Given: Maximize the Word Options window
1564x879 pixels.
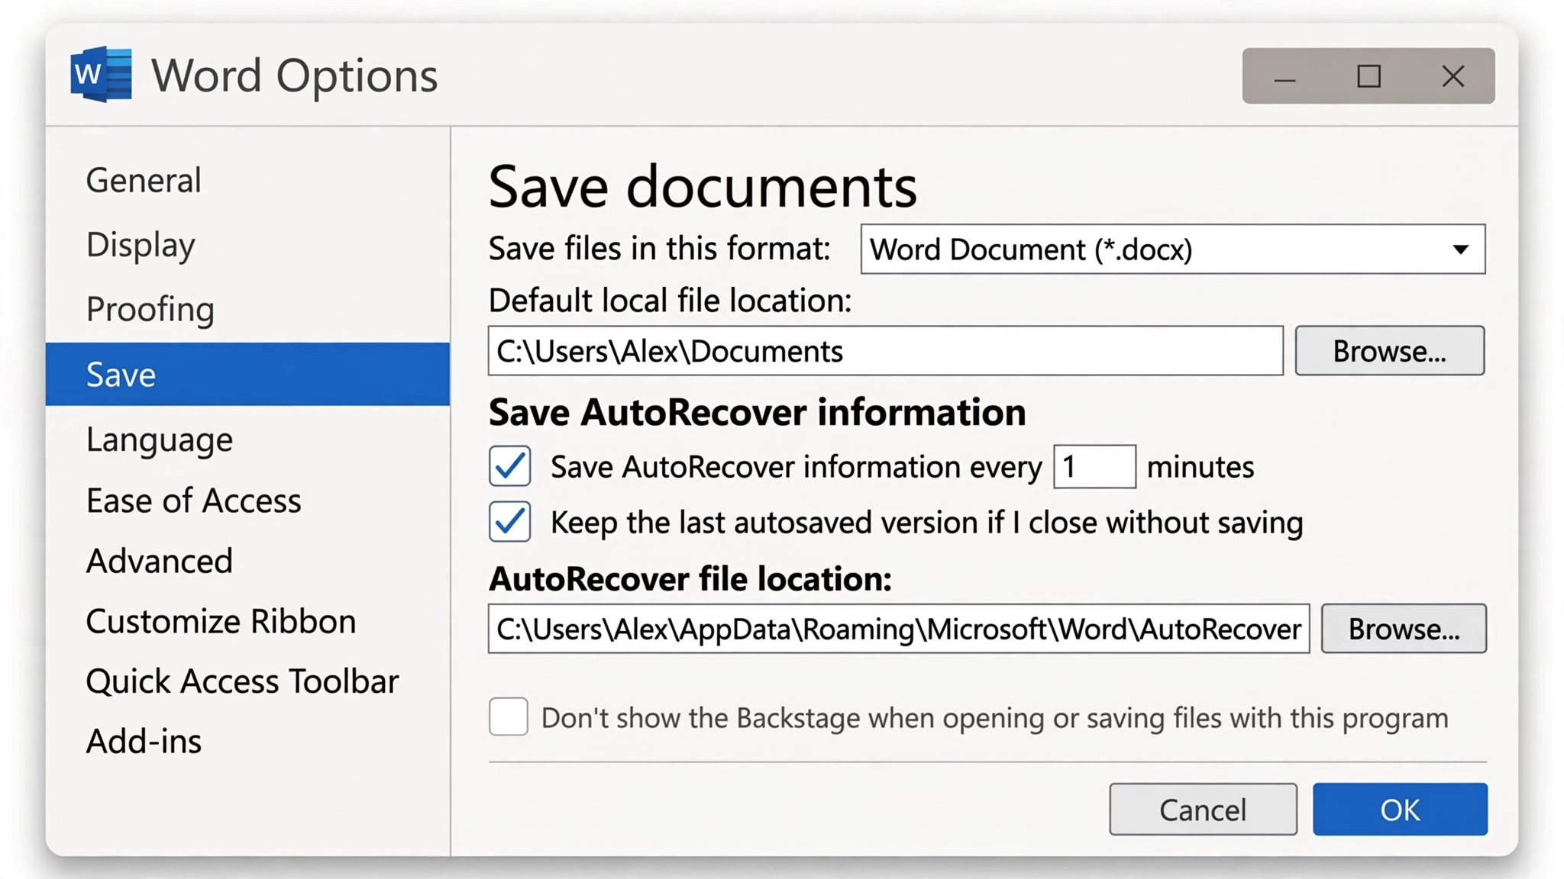Looking at the screenshot, I should tap(1368, 76).
